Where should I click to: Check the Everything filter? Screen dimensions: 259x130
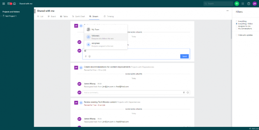tap(237, 21)
